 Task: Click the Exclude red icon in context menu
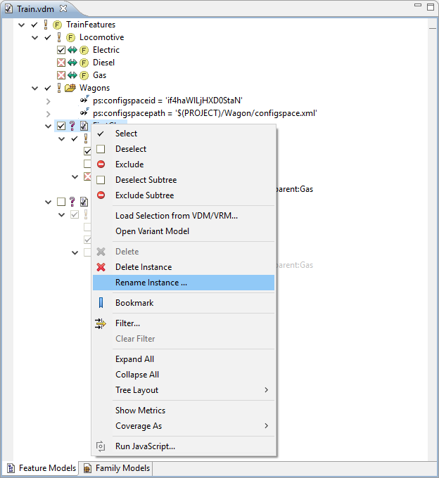(x=101, y=164)
